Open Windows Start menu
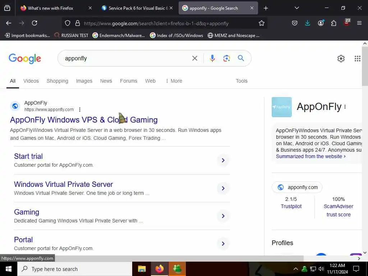Screen dimensions: 368x276 tap(9, 269)
